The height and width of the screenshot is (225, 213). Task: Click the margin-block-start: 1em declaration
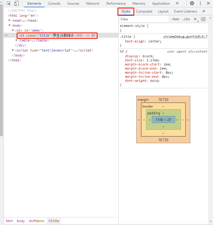[148, 64]
